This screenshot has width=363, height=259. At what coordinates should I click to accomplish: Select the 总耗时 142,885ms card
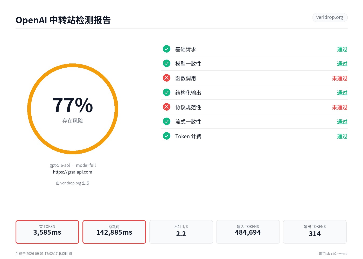coord(114,232)
